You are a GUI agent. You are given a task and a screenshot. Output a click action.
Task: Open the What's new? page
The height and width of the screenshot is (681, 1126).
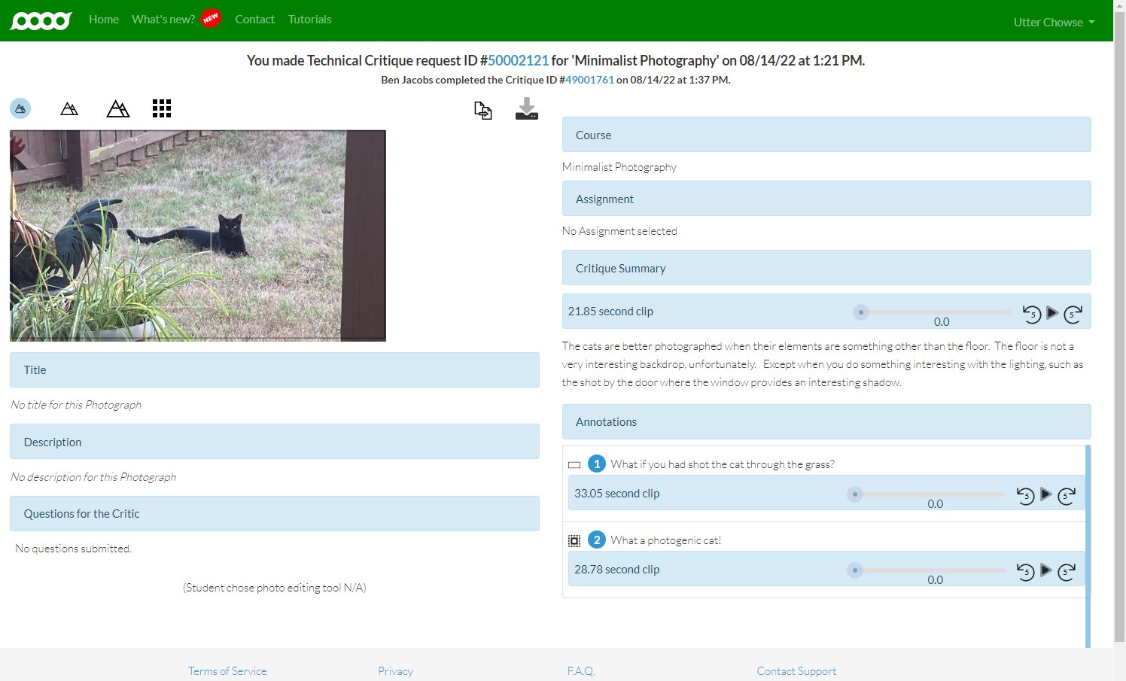tap(163, 19)
